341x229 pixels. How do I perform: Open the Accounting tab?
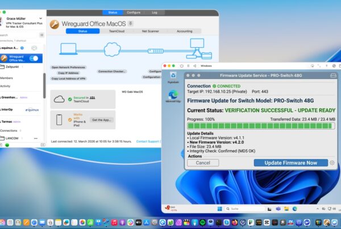coord(184,31)
